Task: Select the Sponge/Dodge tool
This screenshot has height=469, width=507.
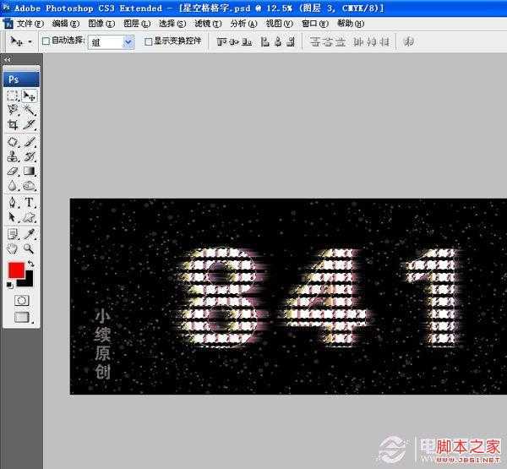Action: coord(30,186)
